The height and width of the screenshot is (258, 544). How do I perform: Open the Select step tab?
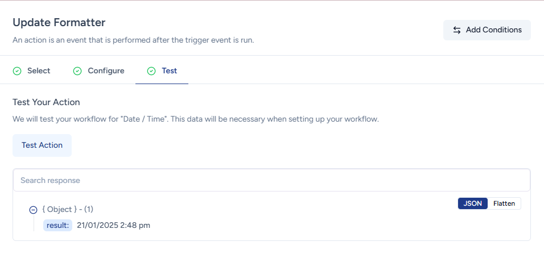click(x=39, y=71)
